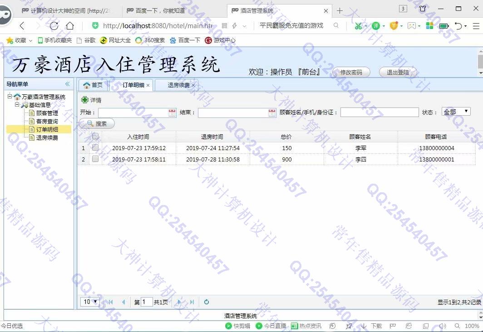Open calendar picker for 开始 date
Screen dimensions: 483x332
click(172, 112)
